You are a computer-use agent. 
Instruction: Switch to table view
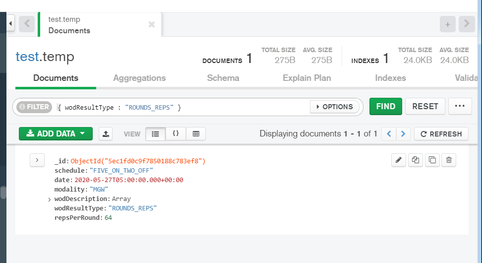pyautogui.click(x=196, y=133)
